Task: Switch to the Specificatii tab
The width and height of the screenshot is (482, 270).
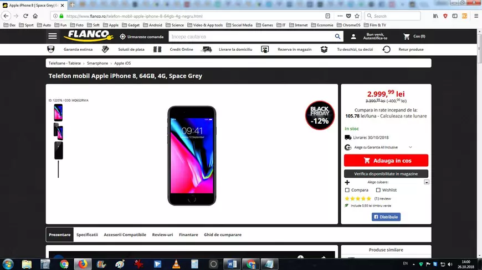Action: (87, 235)
